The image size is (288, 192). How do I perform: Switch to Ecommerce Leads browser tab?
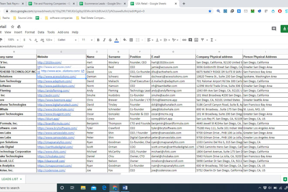tap(103, 3)
